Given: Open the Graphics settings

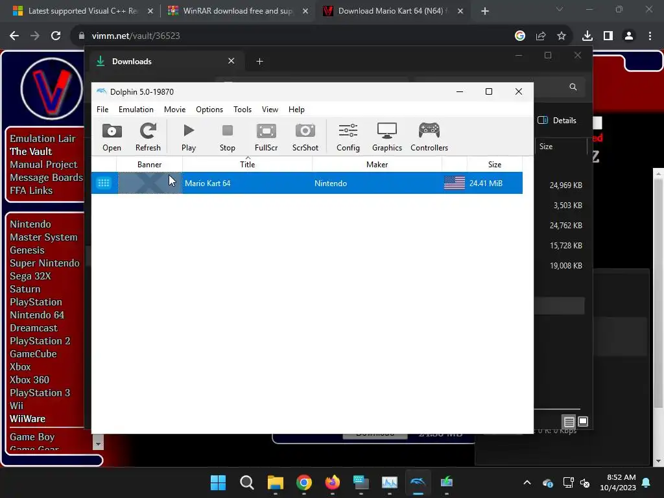Looking at the screenshot, I should pos(387,137).
